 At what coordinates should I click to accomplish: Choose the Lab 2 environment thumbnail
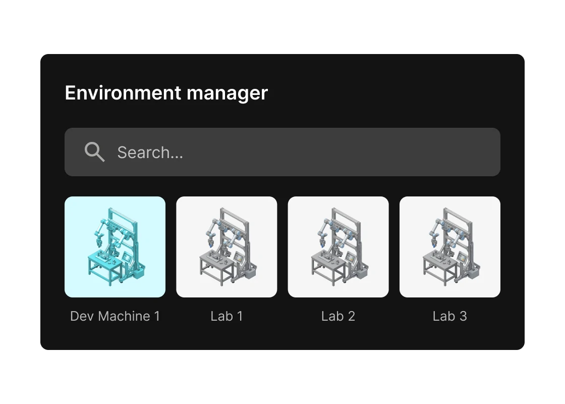pos(338,246)
